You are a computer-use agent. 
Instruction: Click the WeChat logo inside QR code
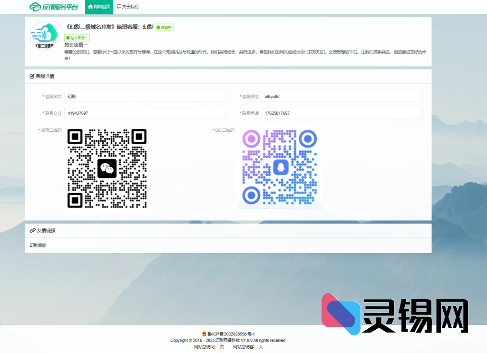107,168
